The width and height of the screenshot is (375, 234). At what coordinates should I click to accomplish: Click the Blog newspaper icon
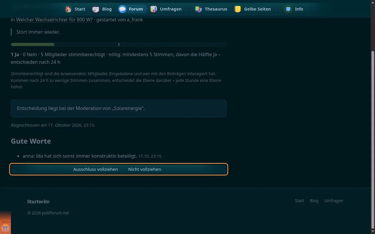[x=96, y=9]
